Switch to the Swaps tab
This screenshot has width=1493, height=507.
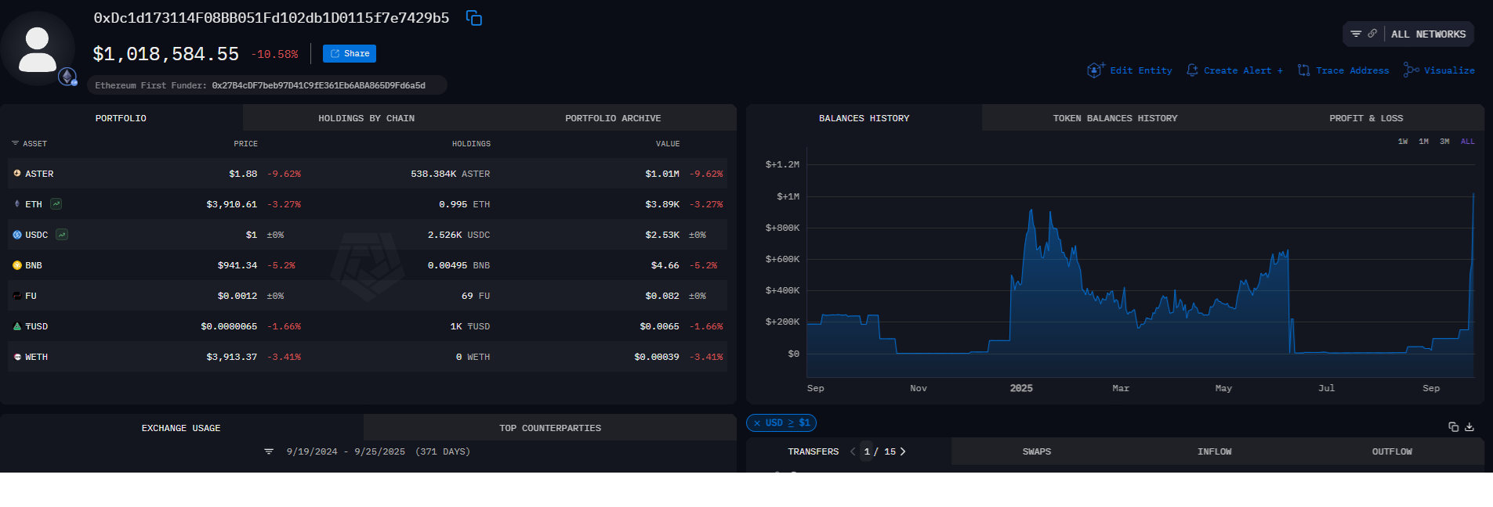(1037, 451)
